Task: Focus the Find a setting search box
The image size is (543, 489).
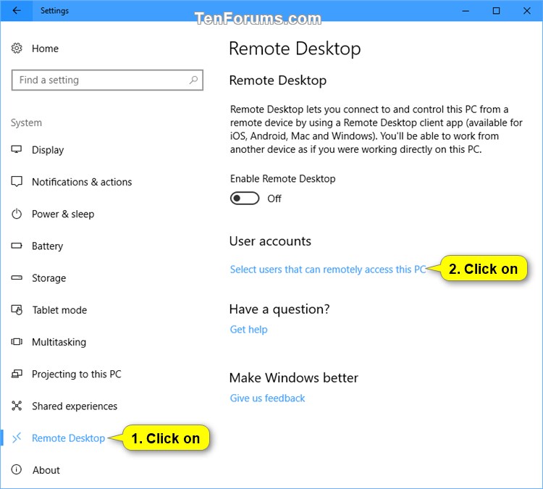Action: tap(107, 80)
